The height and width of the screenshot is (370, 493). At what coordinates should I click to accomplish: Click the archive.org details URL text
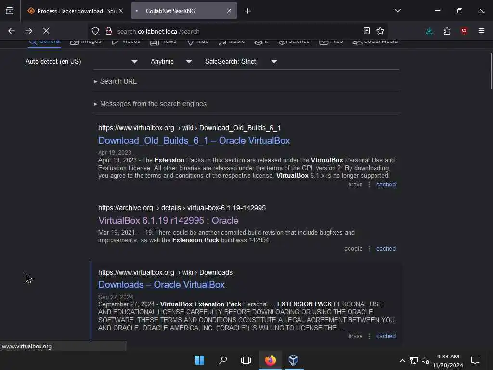coord(182,208)
